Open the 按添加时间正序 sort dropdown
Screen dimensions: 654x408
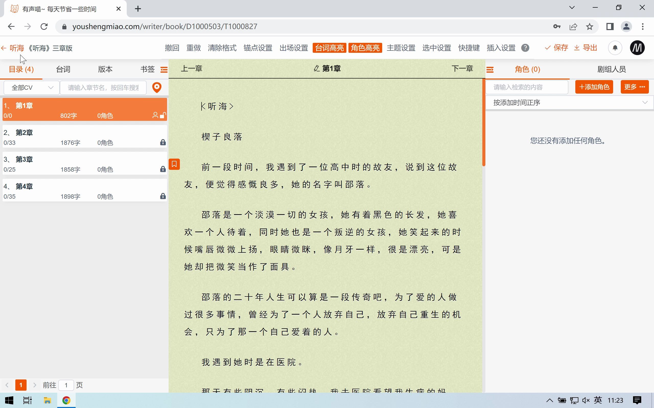tap(569, 103)
